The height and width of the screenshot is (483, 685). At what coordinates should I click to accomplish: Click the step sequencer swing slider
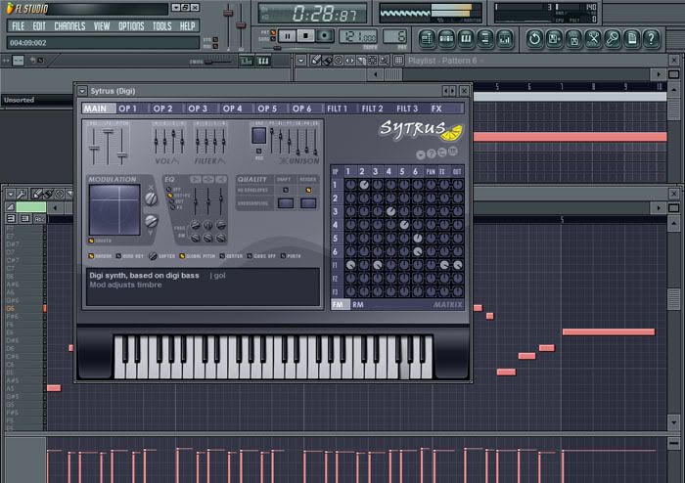coord(217,62)
